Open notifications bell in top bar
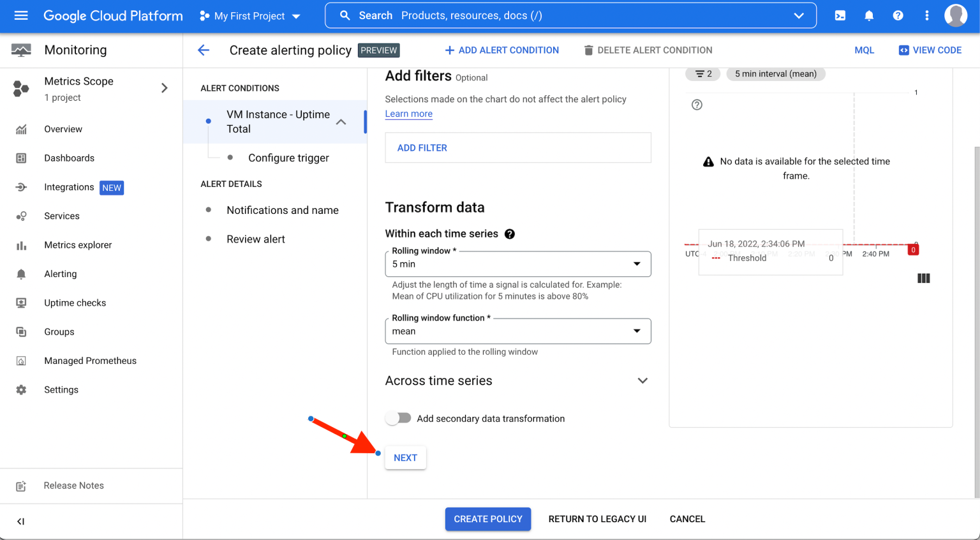Viewport: 980px width, 540px height. 869,15
